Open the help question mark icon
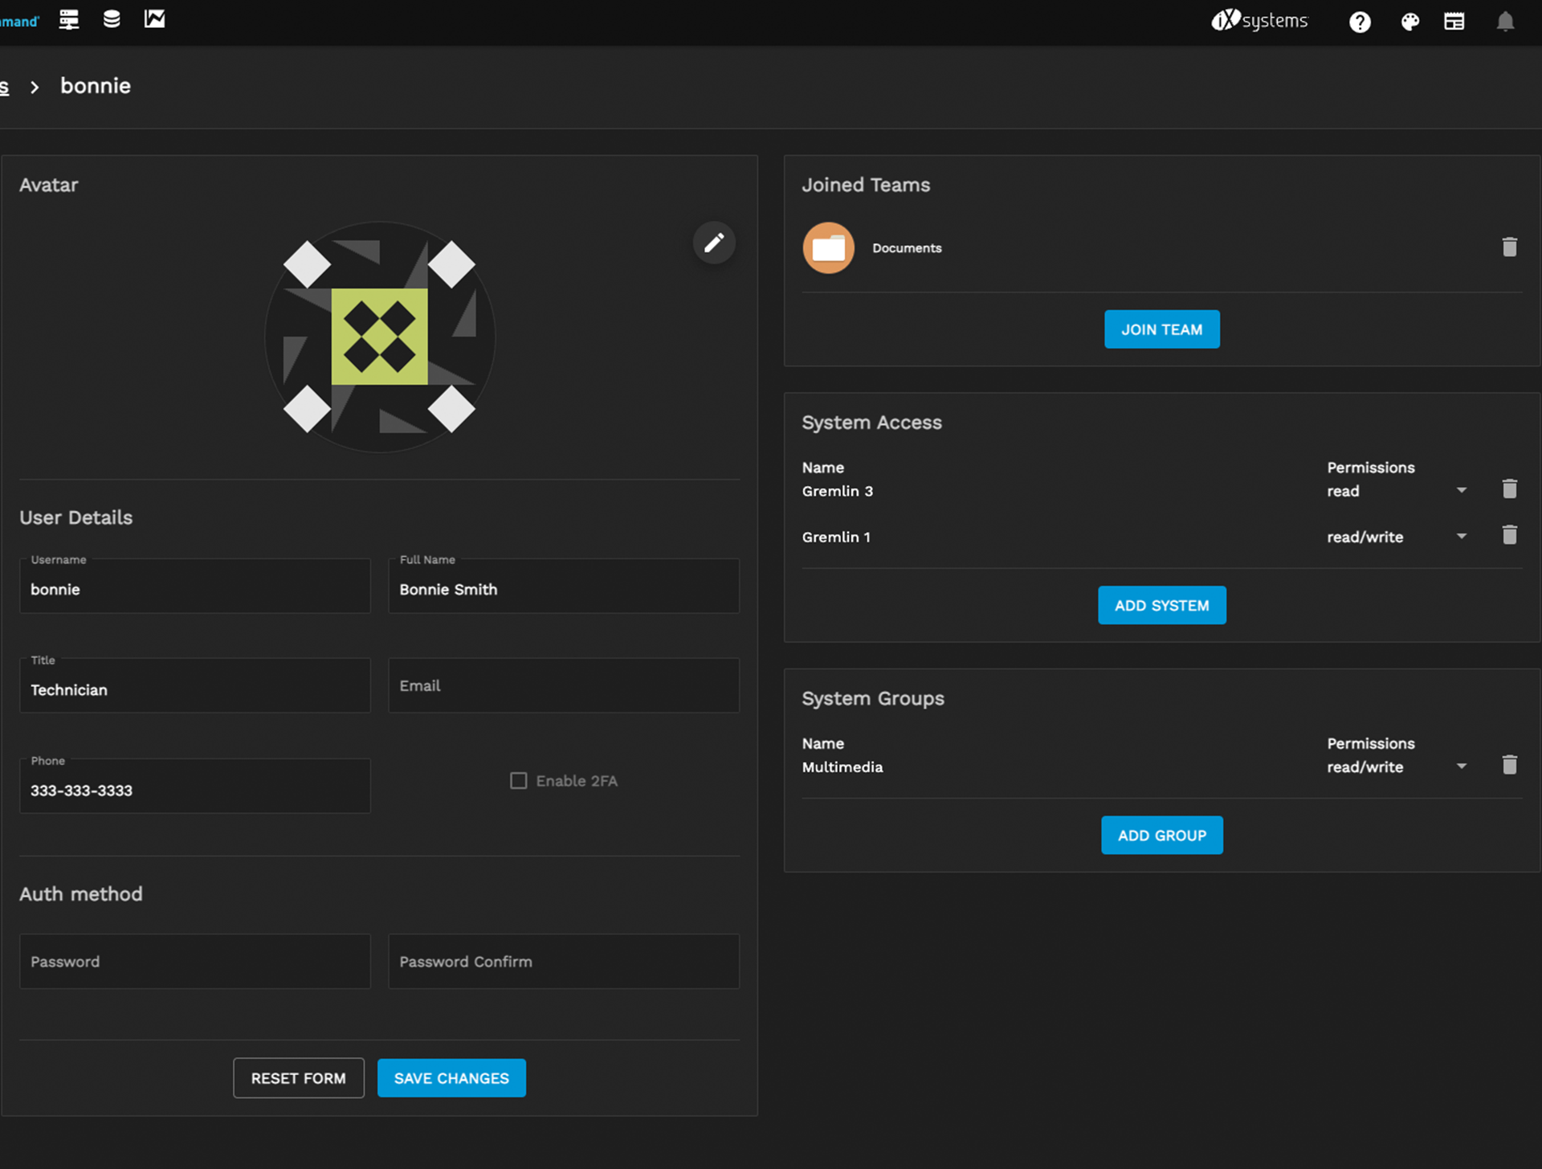This screenshot has height=1169, width=1542. (x=1360, y=22)
